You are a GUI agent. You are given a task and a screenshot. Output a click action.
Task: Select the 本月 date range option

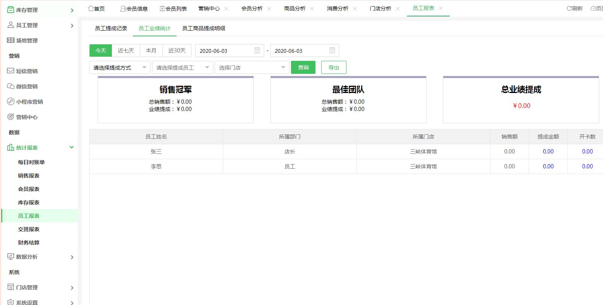(151, 51)
